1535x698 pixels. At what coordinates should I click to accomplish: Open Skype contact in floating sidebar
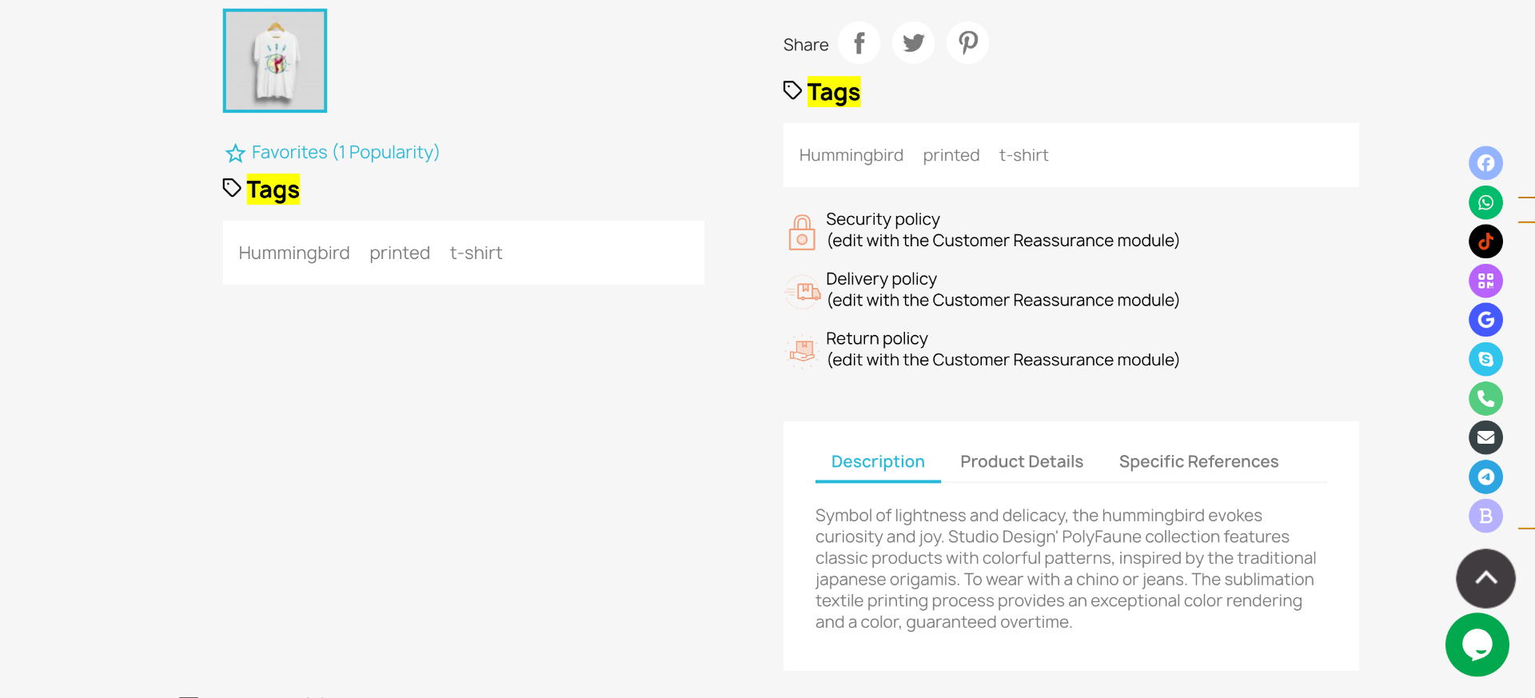tap(1485, 359)
